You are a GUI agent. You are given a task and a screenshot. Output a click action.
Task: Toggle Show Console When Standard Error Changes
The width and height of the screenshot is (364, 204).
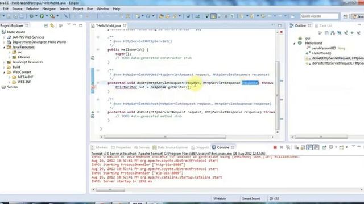coord(316,147)
